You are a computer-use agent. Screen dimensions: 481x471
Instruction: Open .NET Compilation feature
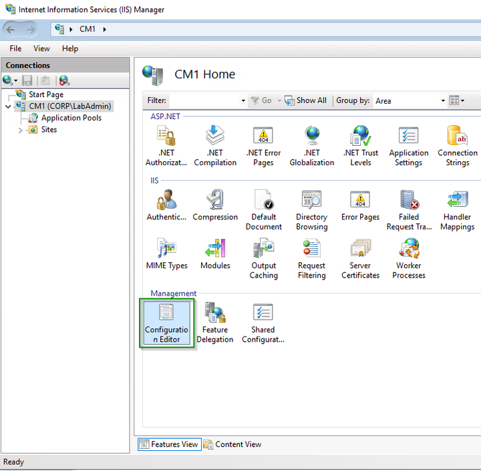click(215, 146)
